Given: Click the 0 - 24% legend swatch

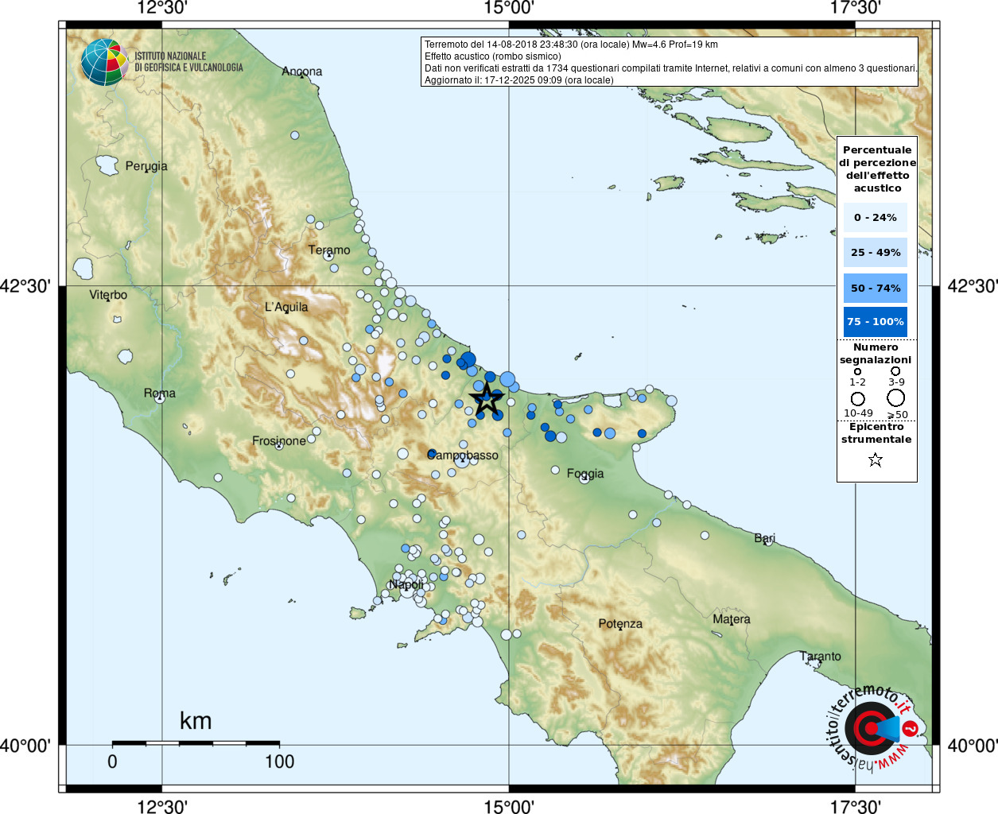Looking at the screenshot, I should pos(875,217).
